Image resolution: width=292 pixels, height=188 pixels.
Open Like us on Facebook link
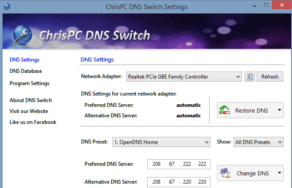(x=33, y=122)
